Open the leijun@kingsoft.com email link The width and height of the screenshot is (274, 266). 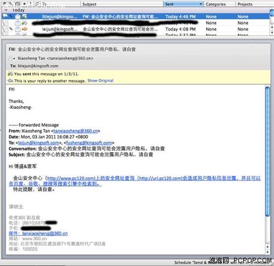(38, 143)
